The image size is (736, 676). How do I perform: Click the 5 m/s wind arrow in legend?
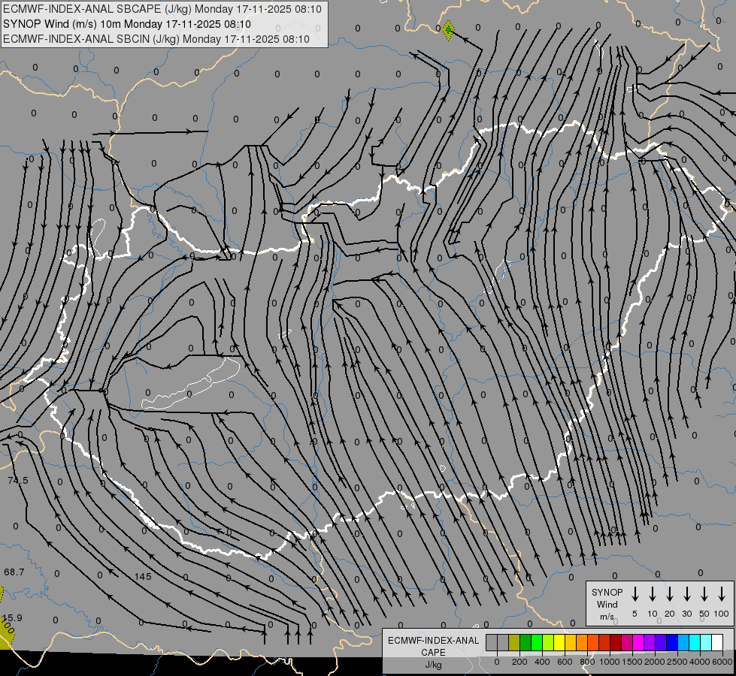pos(635,594)
